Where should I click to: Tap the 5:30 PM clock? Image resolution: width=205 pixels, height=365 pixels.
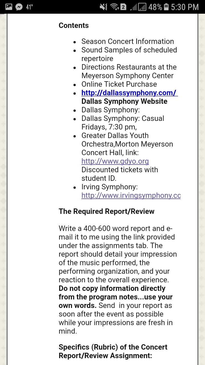[x=185, y=7]
